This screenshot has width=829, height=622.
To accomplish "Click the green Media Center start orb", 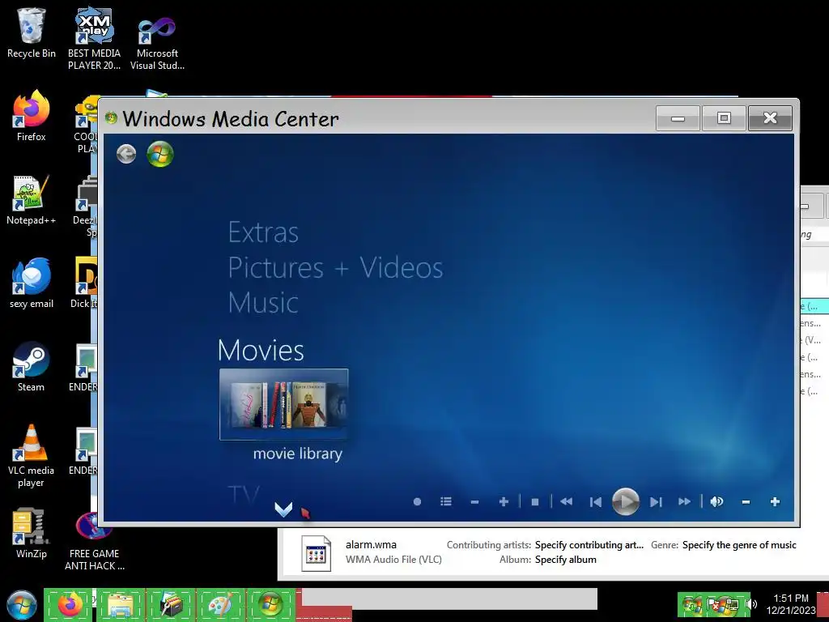I will pyautogui.click(x=160, y=154).
